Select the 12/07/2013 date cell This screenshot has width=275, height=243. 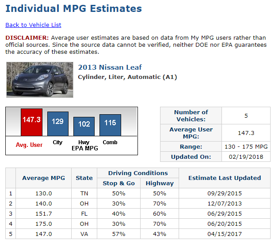tap(225, 203)
